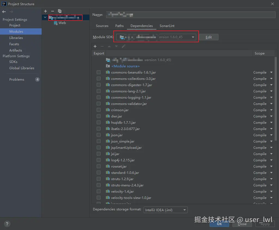Click the module folder icon in the tree
The height and width of the screenshot is (230, 279).
(51, 18)
